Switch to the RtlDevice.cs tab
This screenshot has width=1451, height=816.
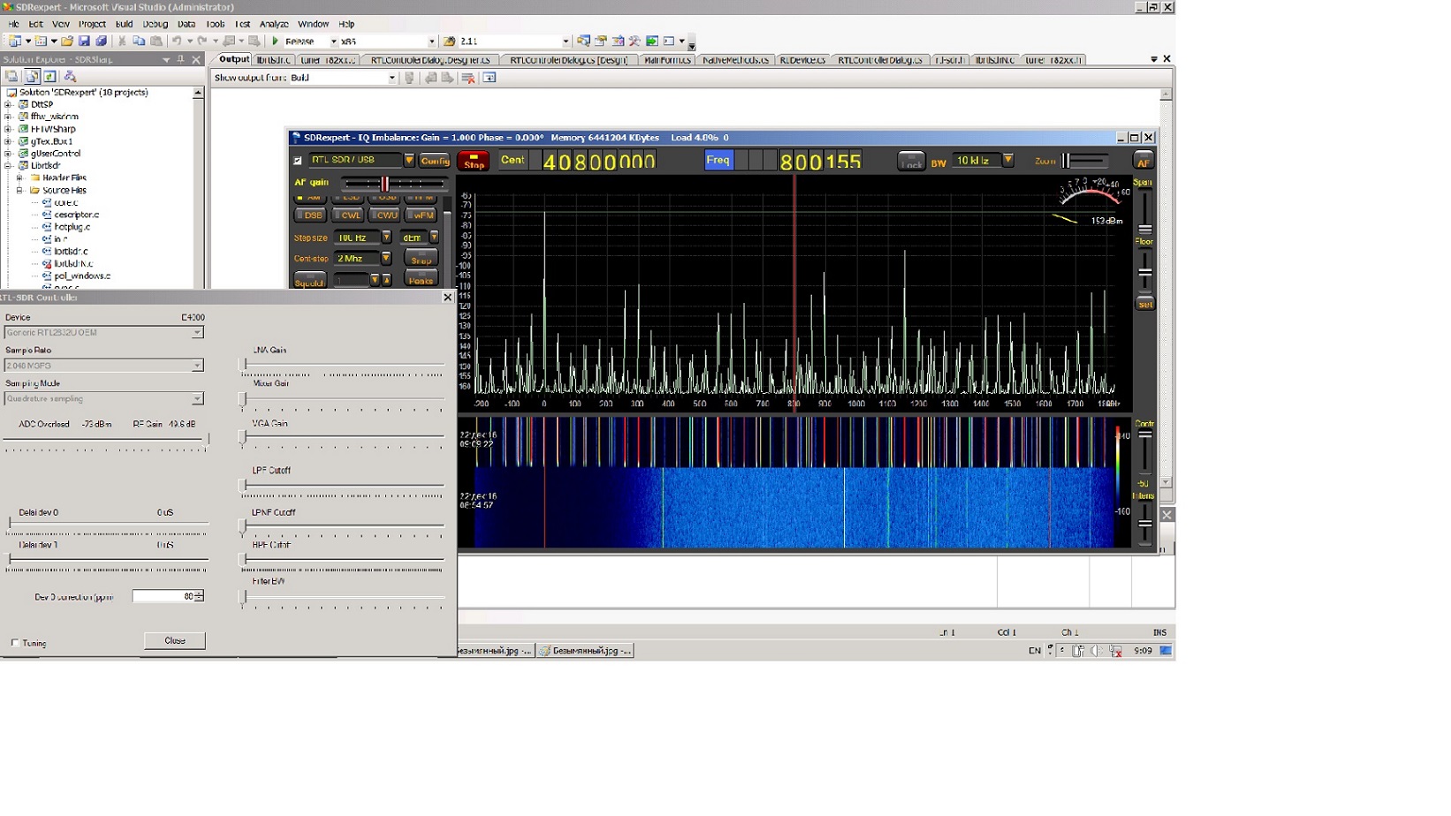[x=802, y=60]
